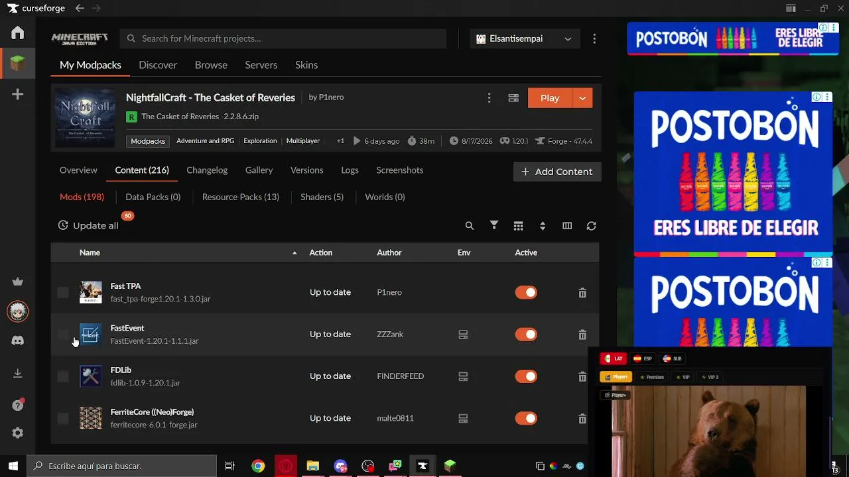849x477 pixels.
Task: Click the FastEvent environment server icon
Action: coord(463,335)
